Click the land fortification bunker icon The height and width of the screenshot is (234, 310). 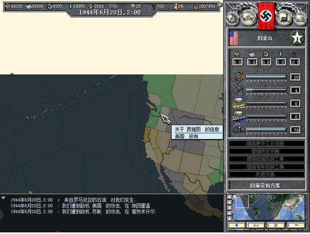[239, 103]
